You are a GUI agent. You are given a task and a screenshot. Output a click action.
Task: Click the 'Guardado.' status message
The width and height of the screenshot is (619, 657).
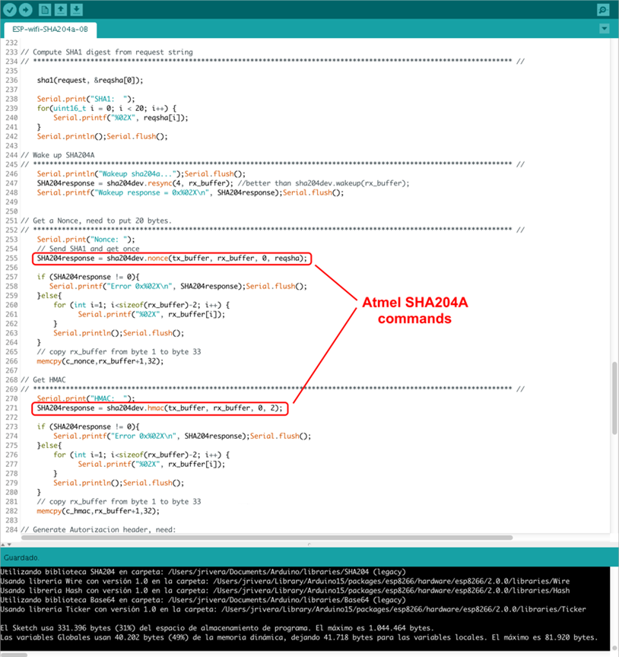click(22, 557)
